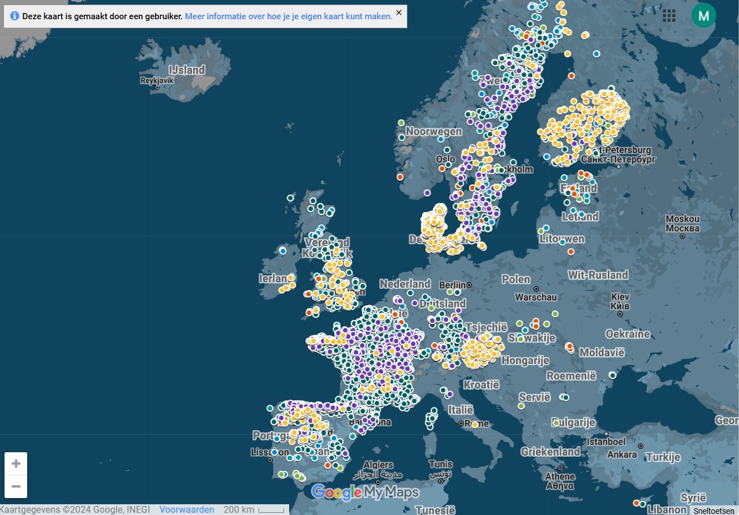Zoom in with the plus button

tap(16, 464)
